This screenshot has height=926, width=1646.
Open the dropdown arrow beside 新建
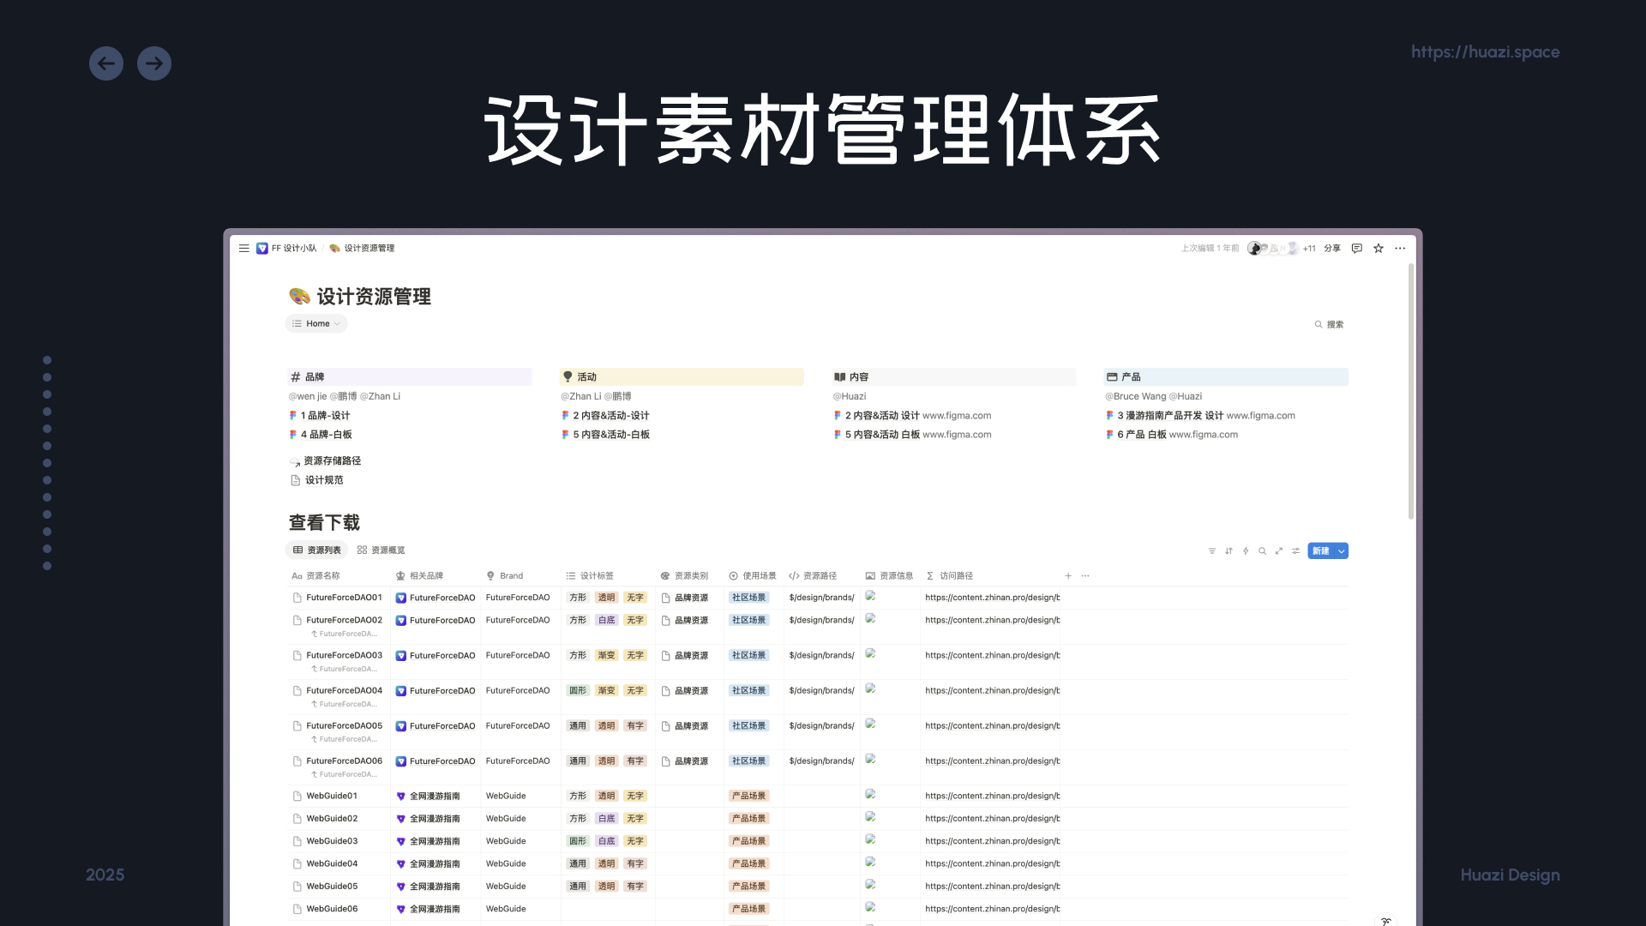coord(1342,551)
